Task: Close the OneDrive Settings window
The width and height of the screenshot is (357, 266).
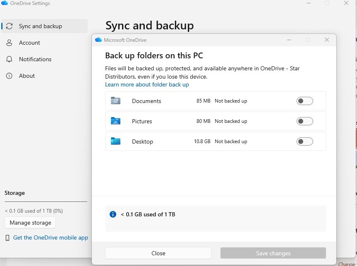Action: [x=346, y=3]
